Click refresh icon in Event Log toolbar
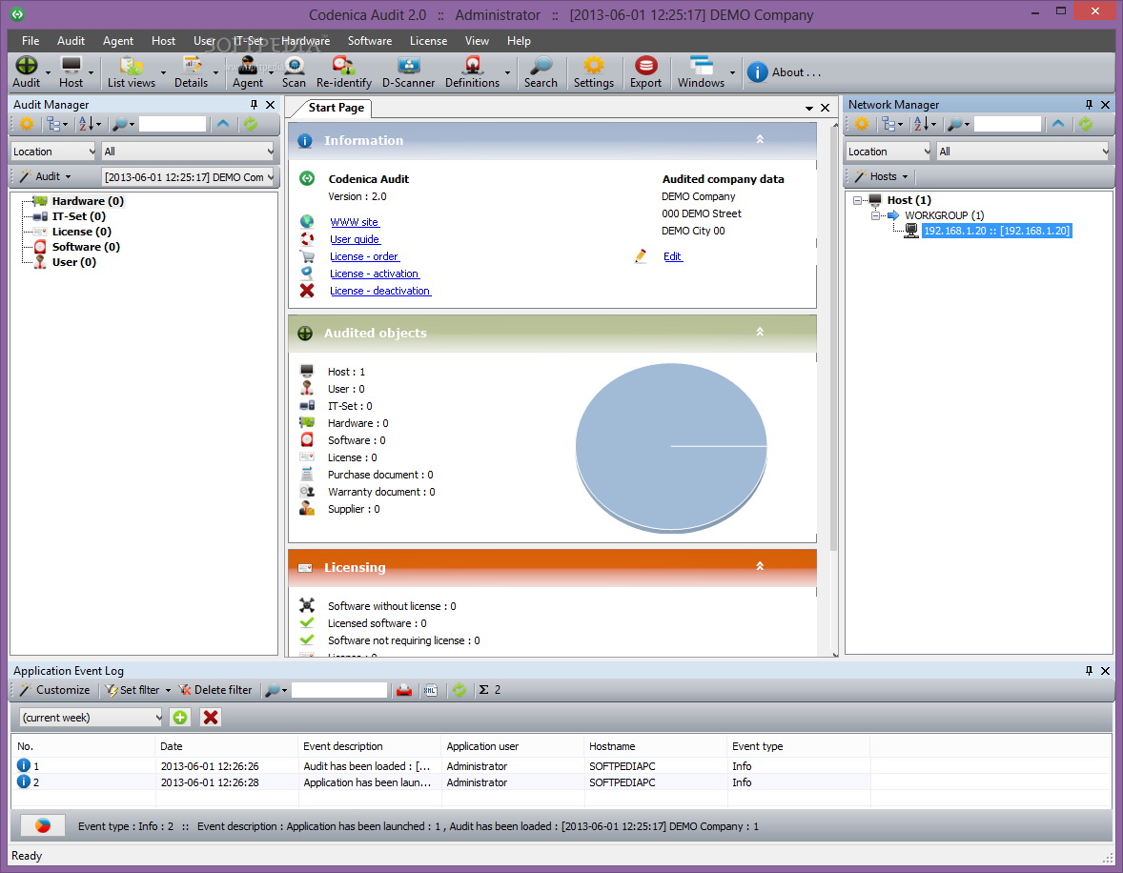Image resolution: width=1123 pixels, height=873 pixels. (x=459, y=690)
